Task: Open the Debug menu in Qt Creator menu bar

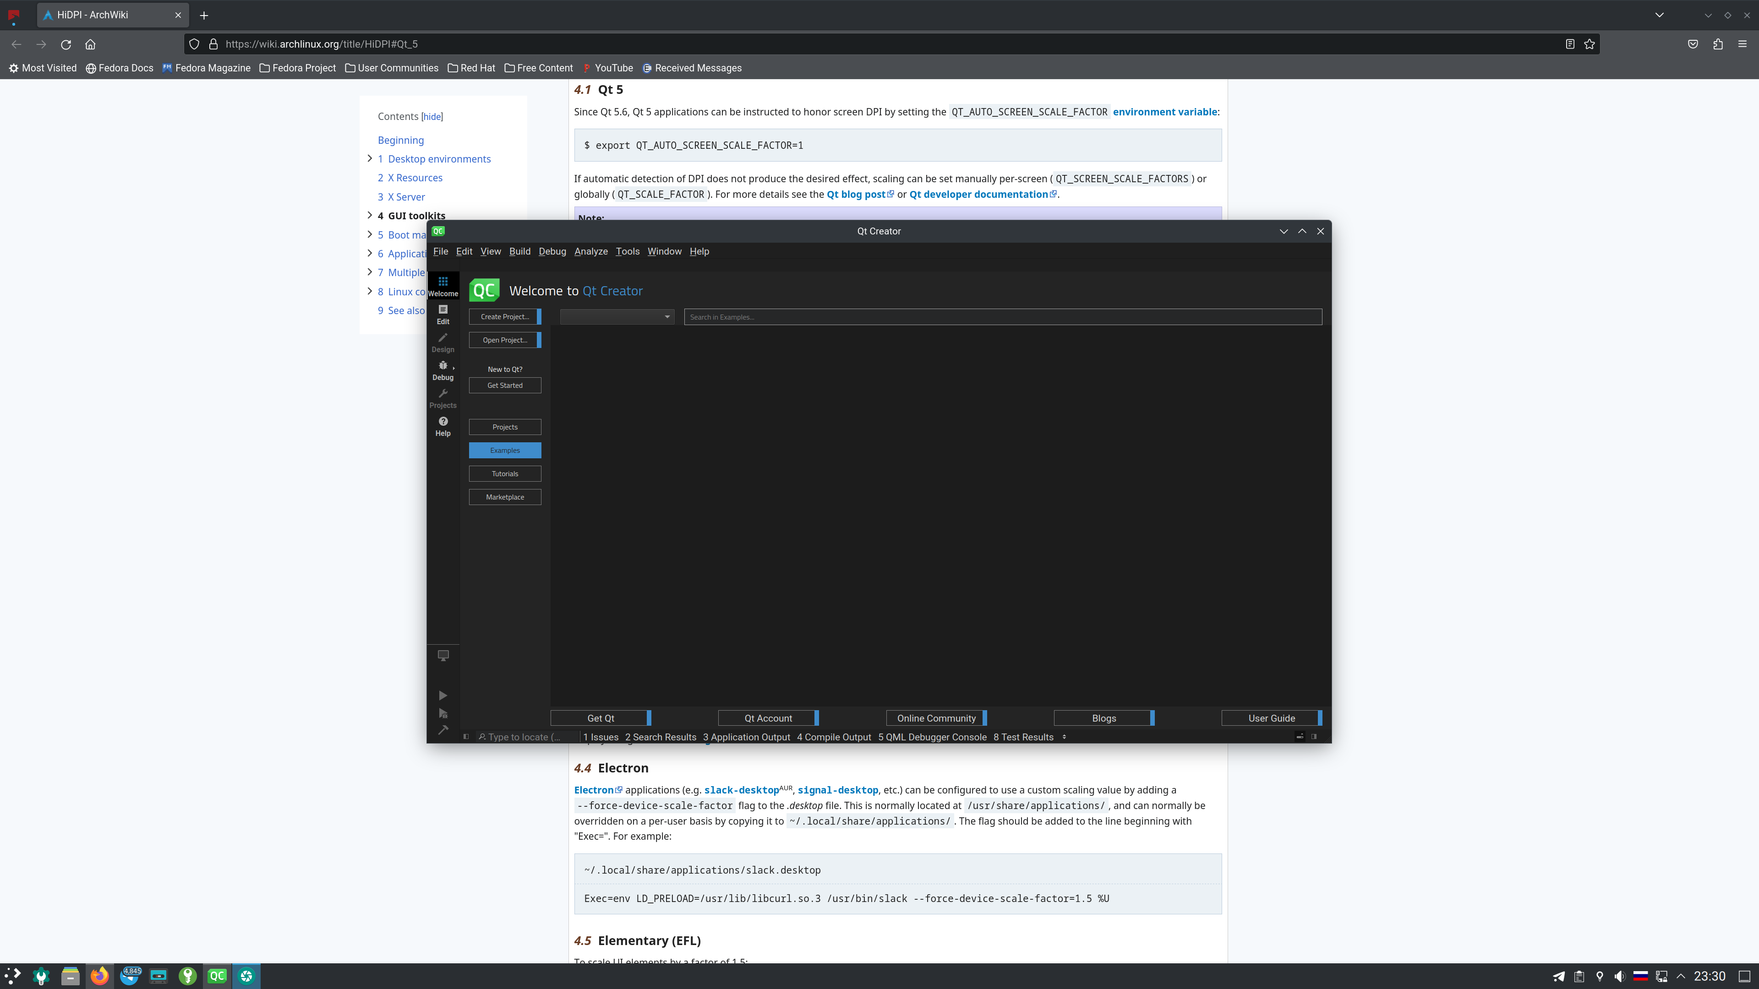Action: tap(552, 251)
